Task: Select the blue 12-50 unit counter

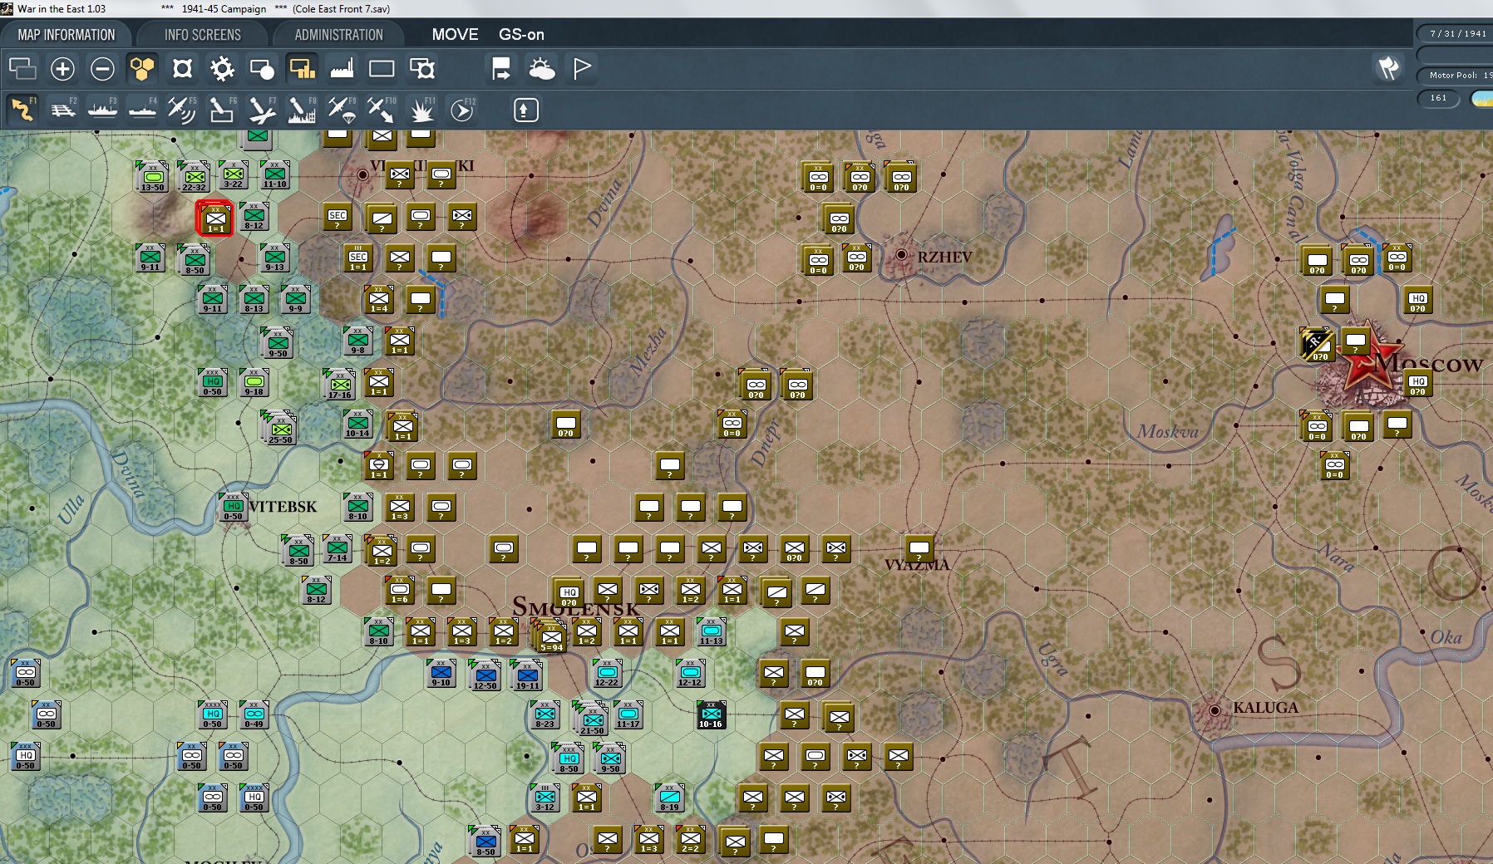Action: pos(485,675)
